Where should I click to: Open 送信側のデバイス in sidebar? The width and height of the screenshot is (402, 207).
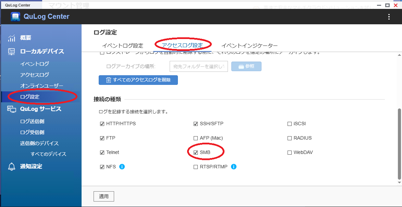39,143
